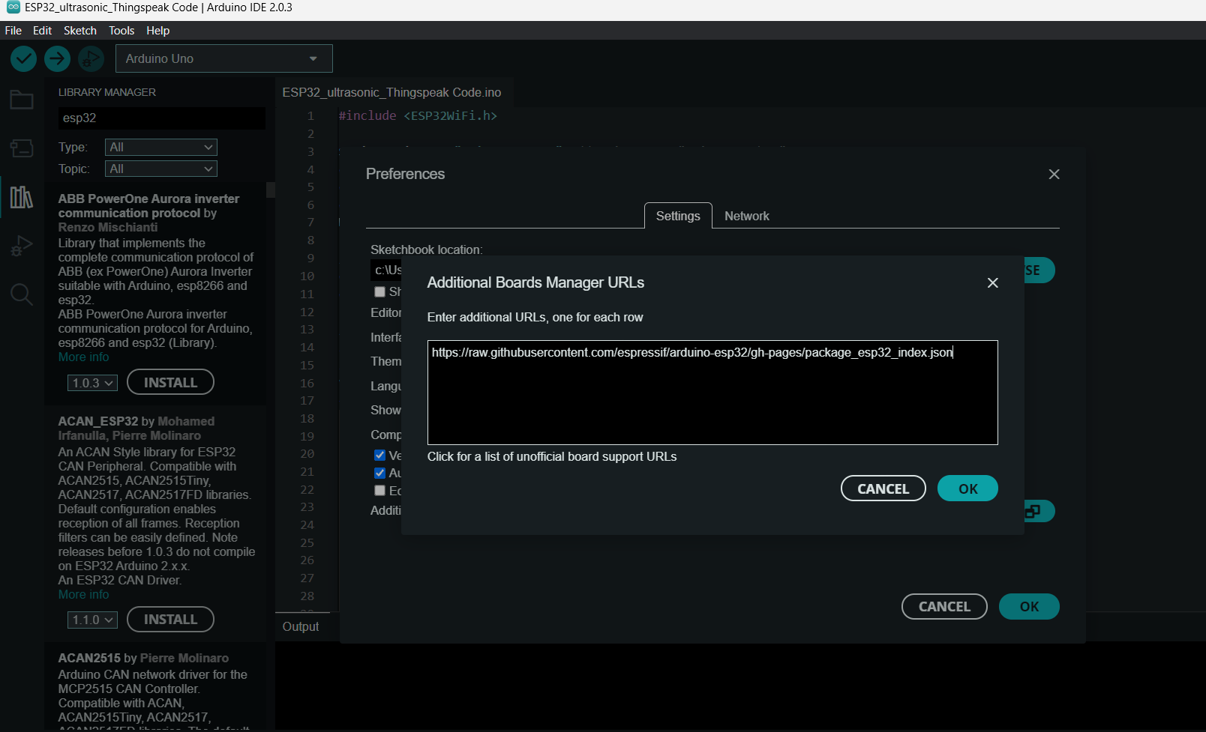This screenshot has height=732, width=1206.
Task: Switch to the Network tab in Preferences
Action: [747, 216]
